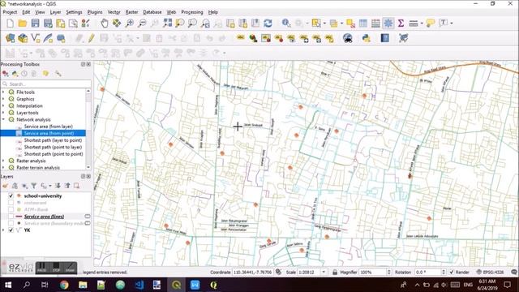Open the Layer menu
The height and width of the screenshot is (292, 519).
pyautogui.click(x=55, y=12)
